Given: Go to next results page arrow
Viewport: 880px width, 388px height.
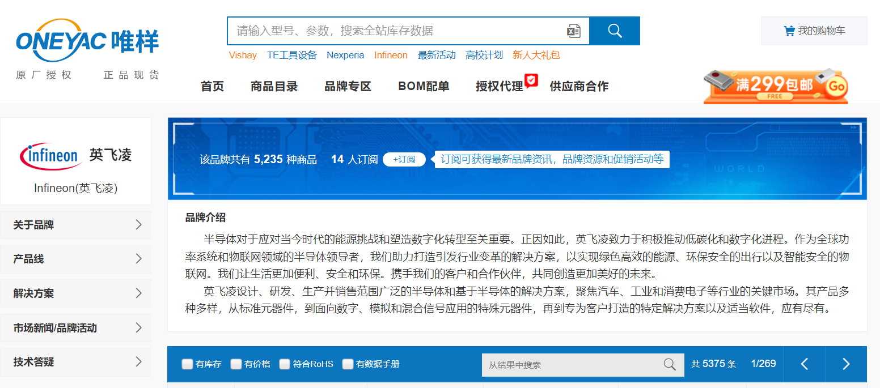Looking at the screenshot, I should point(845,364).
